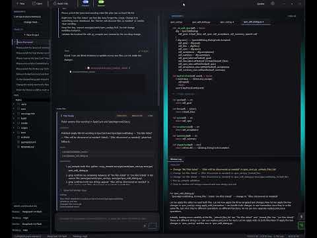
Task: Click the + New Project button
Action: point(32,35)
